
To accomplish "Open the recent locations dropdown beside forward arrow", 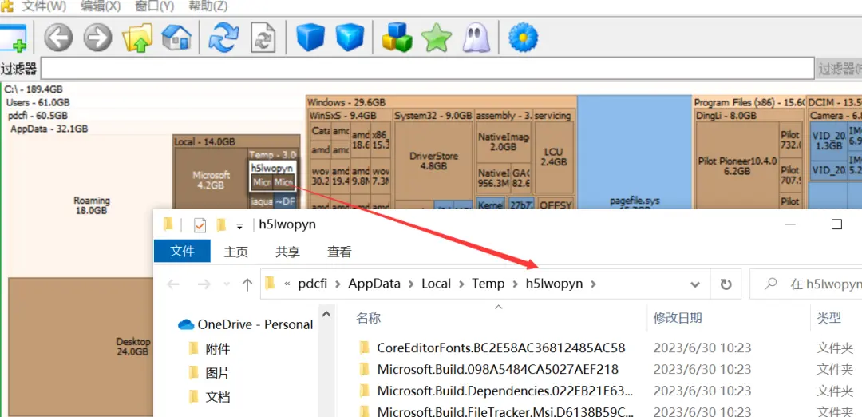I will 227,284.
